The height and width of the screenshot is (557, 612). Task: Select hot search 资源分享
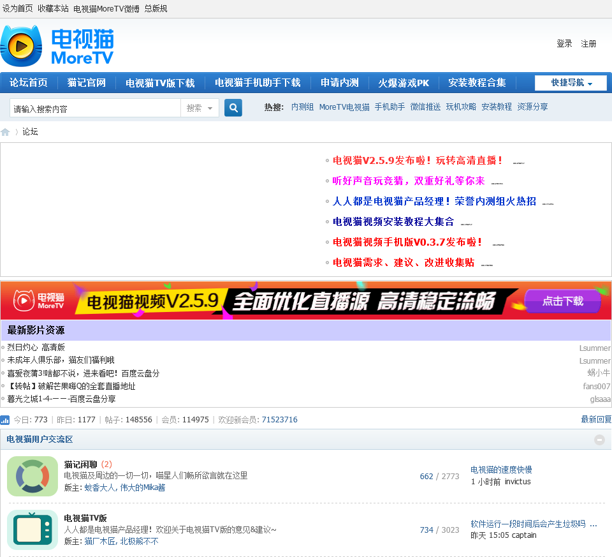[532, 107]
